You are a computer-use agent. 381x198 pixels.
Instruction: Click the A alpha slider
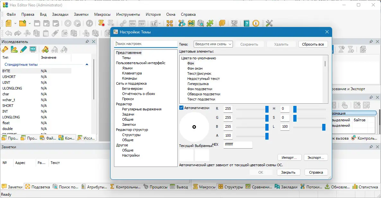pos(253,136)
